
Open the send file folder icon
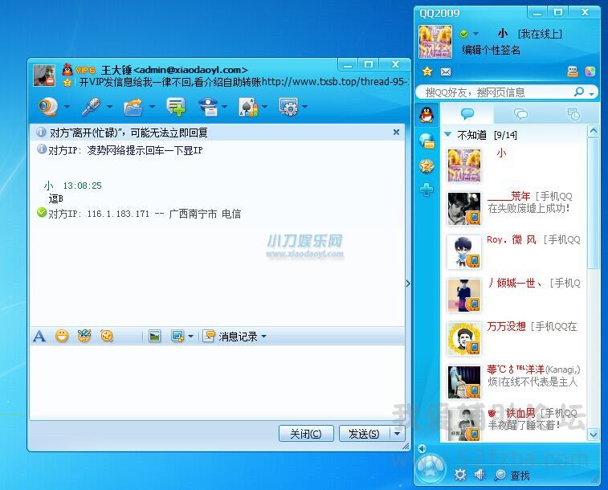point(133,107)
